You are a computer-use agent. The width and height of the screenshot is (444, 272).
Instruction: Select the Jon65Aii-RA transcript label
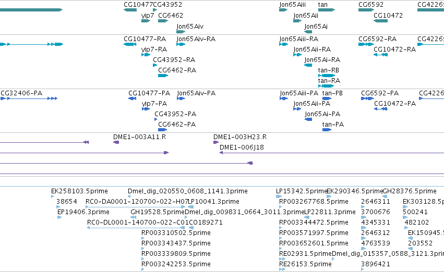point(312,50)
